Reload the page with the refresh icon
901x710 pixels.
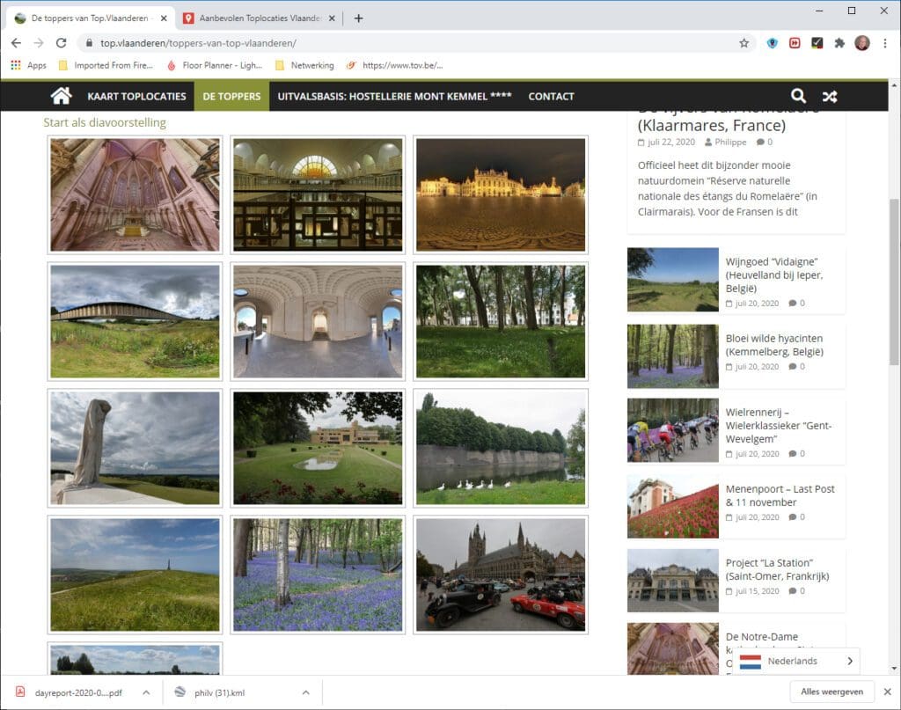click(x=61, y=43)
